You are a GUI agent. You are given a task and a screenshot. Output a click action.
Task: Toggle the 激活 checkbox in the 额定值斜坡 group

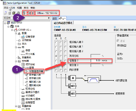point(118,41)
